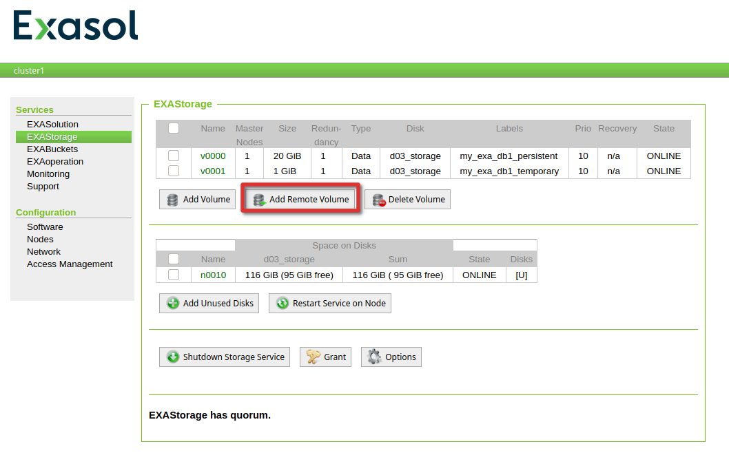Click the Master Nodes column header
The width and height of the screenshot is (729, 475).
[x=249, y=135]
